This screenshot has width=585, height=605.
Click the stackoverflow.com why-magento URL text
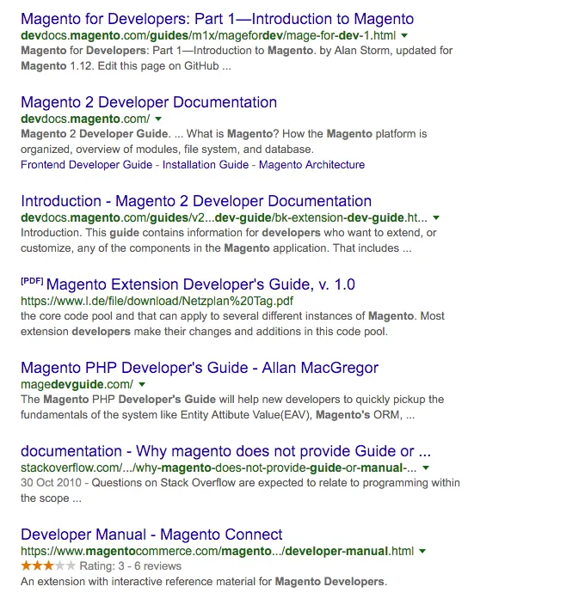pyautogui.click(x=219, y=467)
